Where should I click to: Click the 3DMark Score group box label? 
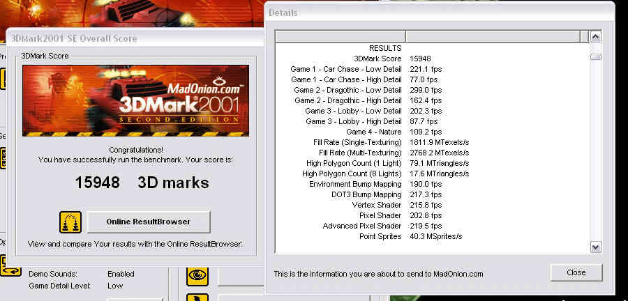pos(45,56)
